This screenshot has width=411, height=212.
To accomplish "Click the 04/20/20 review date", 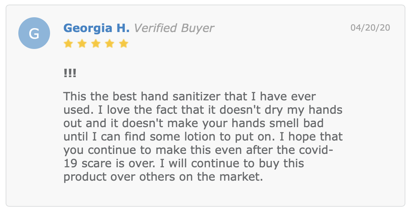I will click(x=370, y=27).
